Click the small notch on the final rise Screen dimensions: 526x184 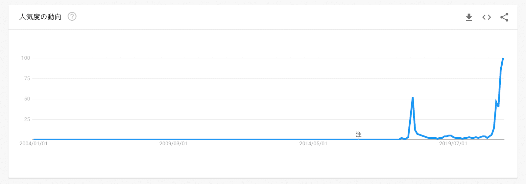tap(498, 106)
